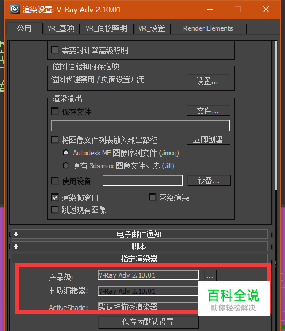Viewport: 285px width, 331px height.
Task: Enable 将图像文件列表放入输出路径 checkbox
Action: pyautogui.click(x=55, y=140)
